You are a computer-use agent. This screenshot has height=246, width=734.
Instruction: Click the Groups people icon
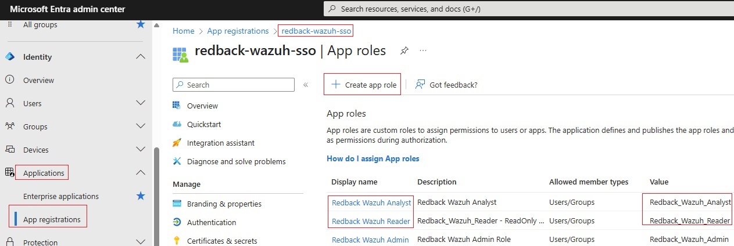9,126
